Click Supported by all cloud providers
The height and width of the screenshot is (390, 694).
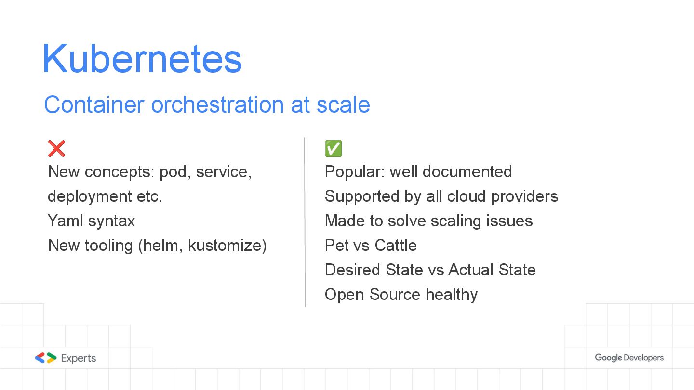[441, 196]
